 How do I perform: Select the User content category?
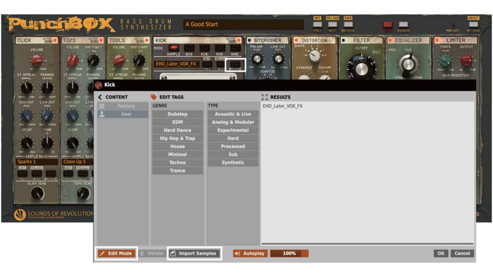(x=123, y=114)
